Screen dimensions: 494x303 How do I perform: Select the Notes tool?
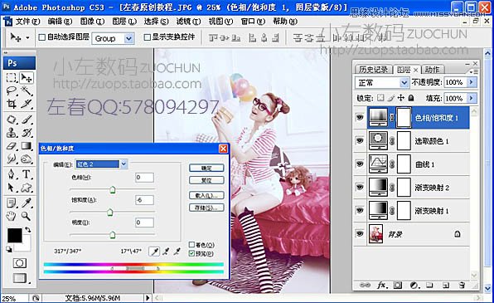(x=12, y=203)
